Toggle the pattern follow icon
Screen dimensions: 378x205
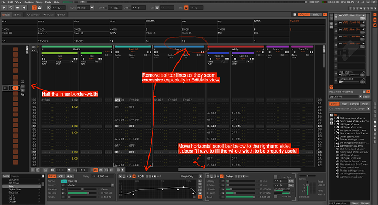tap(34, 8)
